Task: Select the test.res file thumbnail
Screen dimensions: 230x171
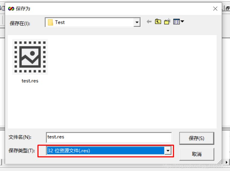Action: point(30,57)
